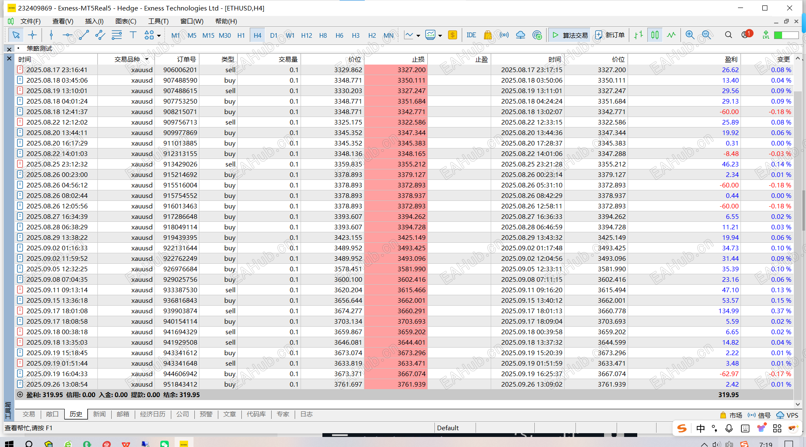Select the M1 timeframe

(175, 35)
